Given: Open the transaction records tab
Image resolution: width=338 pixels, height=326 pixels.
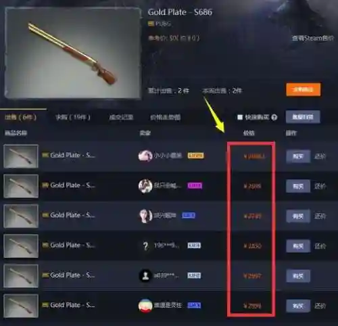Looking at the screenshot, I should pyautogui.click(x=121, y=117).
